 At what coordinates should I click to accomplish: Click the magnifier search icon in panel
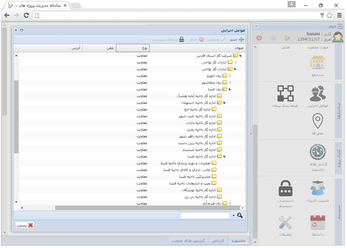240,216
